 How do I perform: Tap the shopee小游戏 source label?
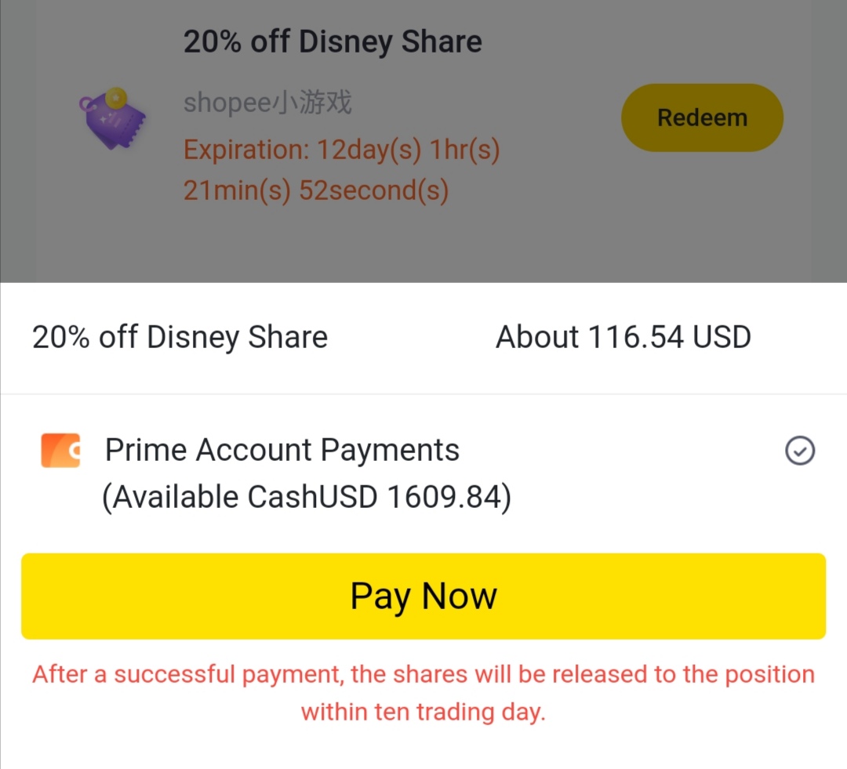coord(267,102)
